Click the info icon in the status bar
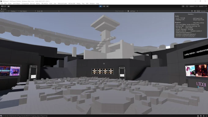This screenshot has height=117, width=208. [x=1, y=116]
